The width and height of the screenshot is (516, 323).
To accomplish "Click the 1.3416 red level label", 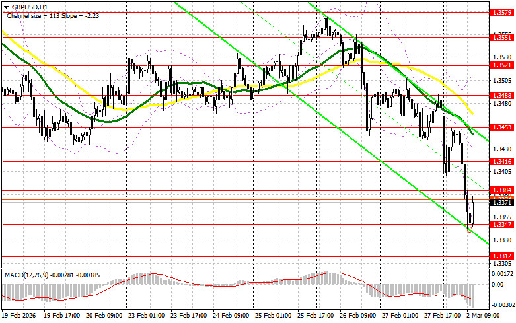I will (501, 161).
